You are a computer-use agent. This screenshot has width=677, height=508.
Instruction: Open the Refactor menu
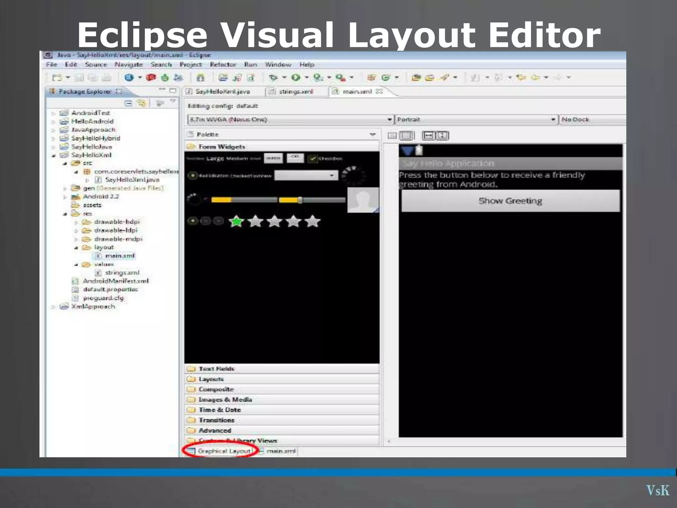click(x=223, y=64)
